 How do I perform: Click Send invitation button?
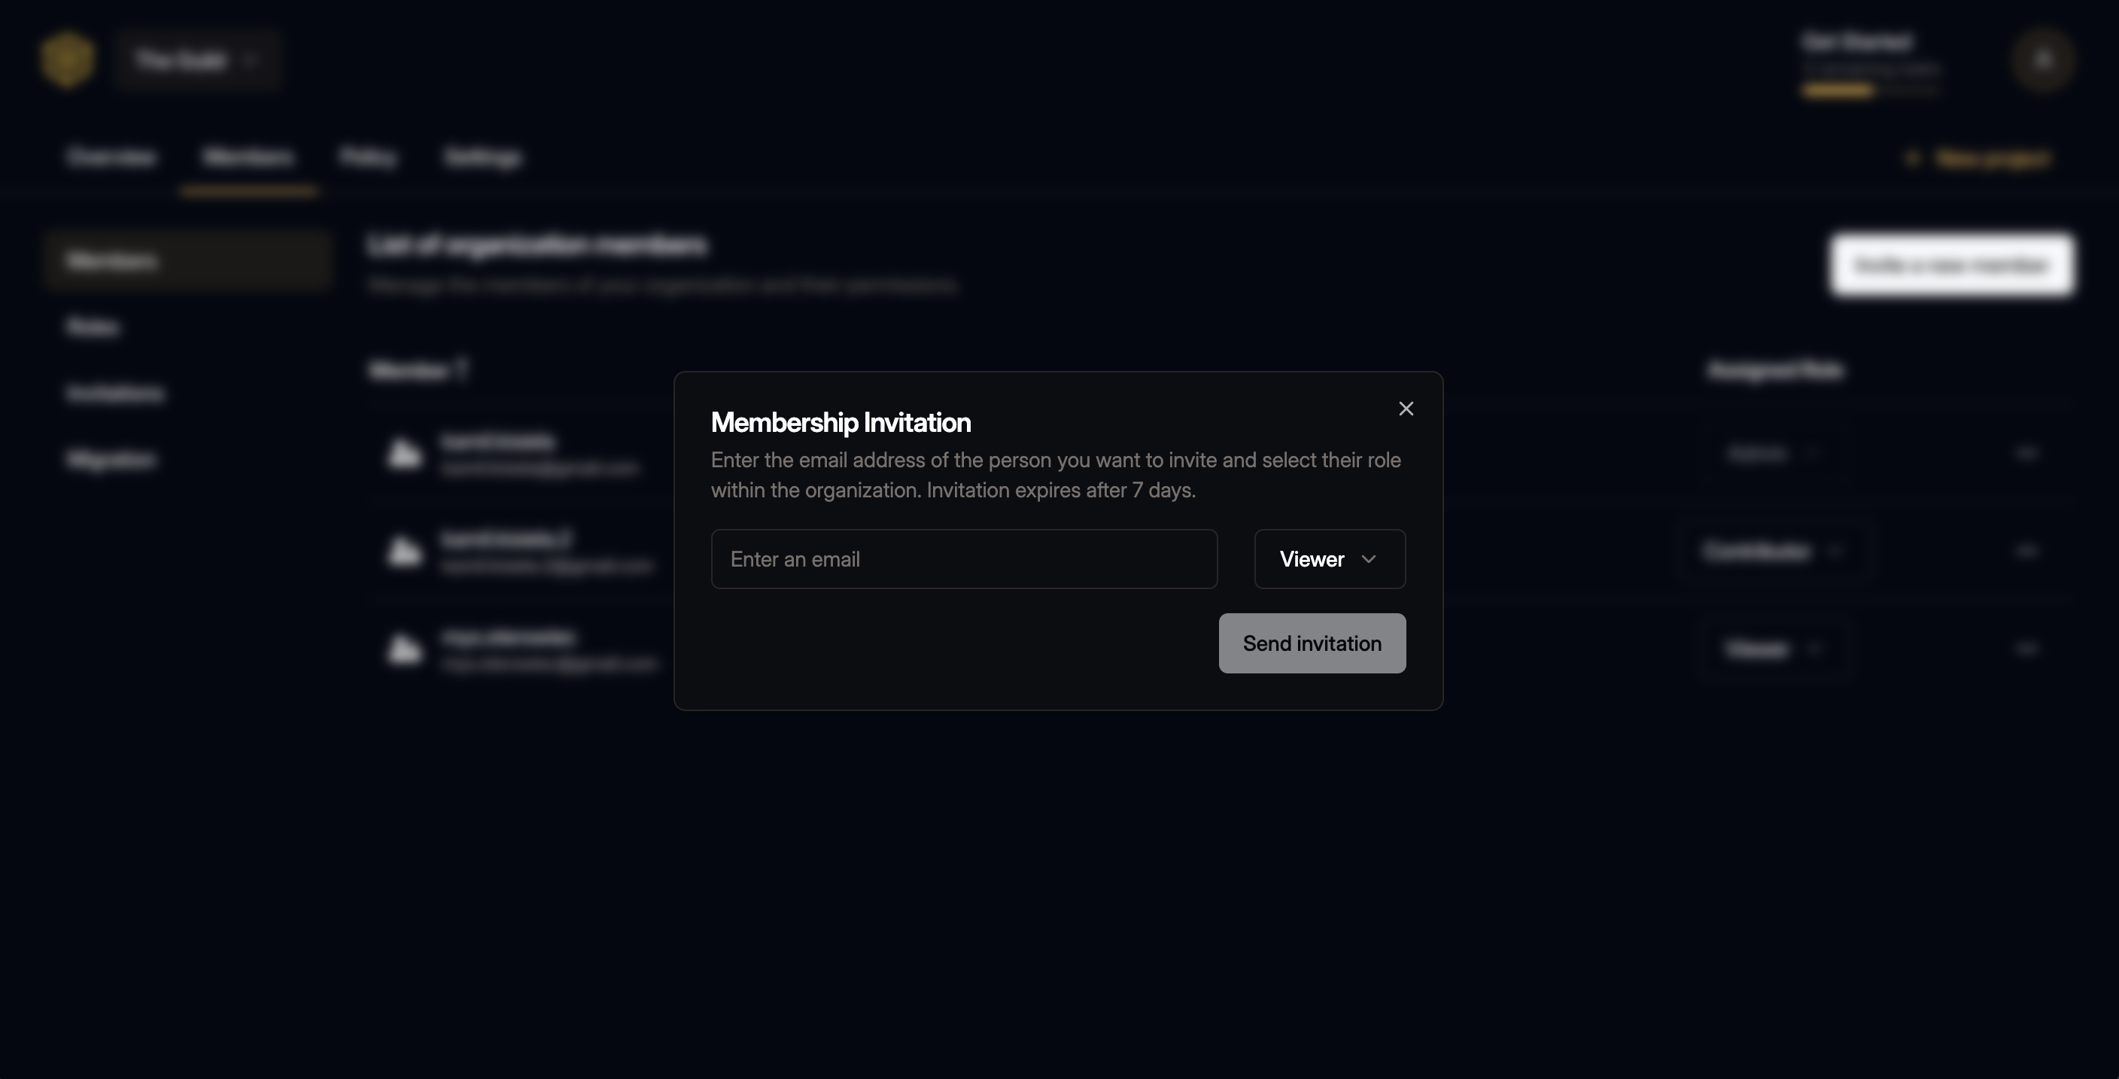point(1312,643)
